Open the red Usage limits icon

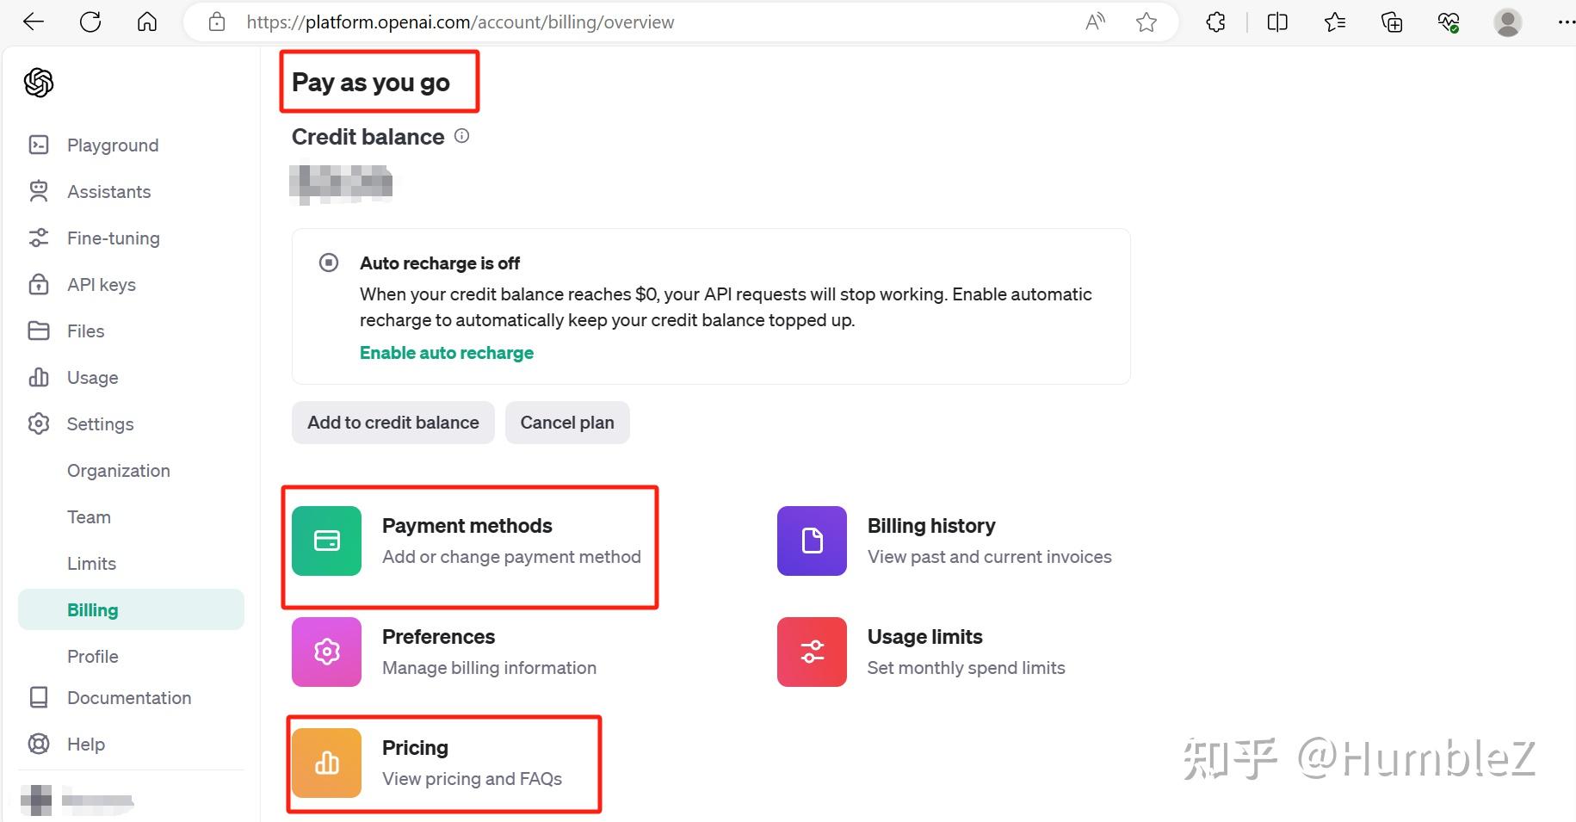pos(812,652)
